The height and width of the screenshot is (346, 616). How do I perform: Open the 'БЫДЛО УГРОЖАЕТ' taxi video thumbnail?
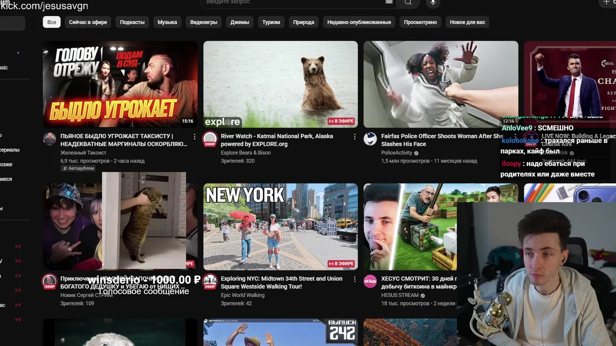point(120,84)
